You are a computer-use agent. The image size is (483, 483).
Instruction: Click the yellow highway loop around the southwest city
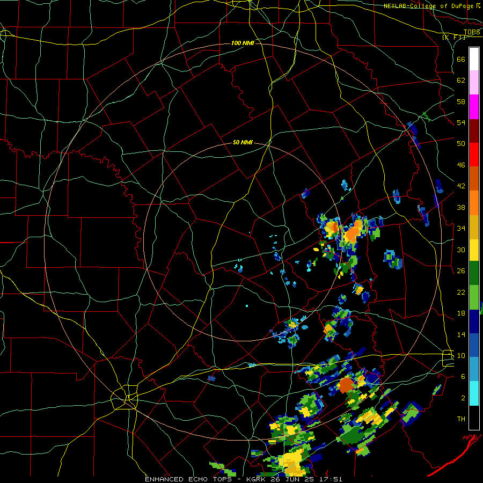(x=124, y=397)
